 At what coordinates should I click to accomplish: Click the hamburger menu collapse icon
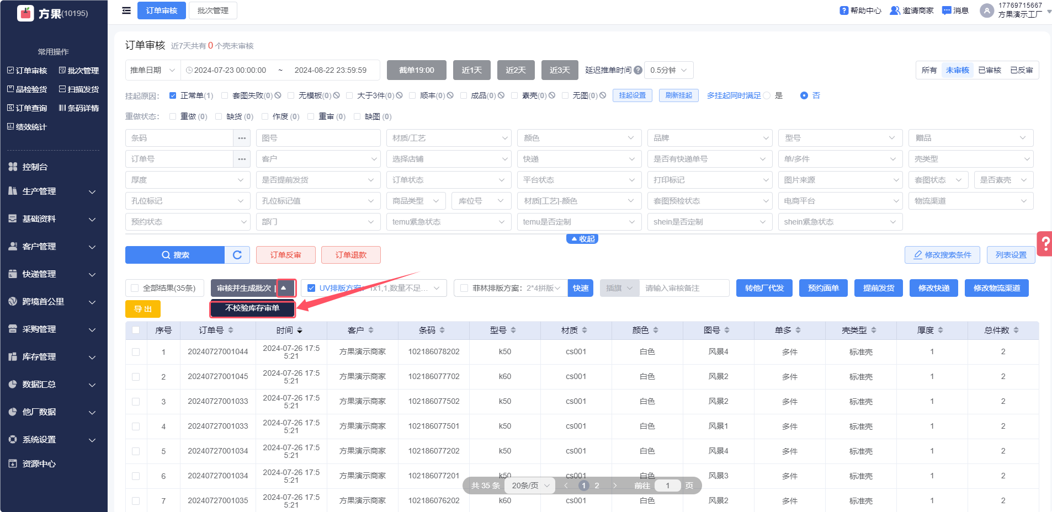[126, 10]
